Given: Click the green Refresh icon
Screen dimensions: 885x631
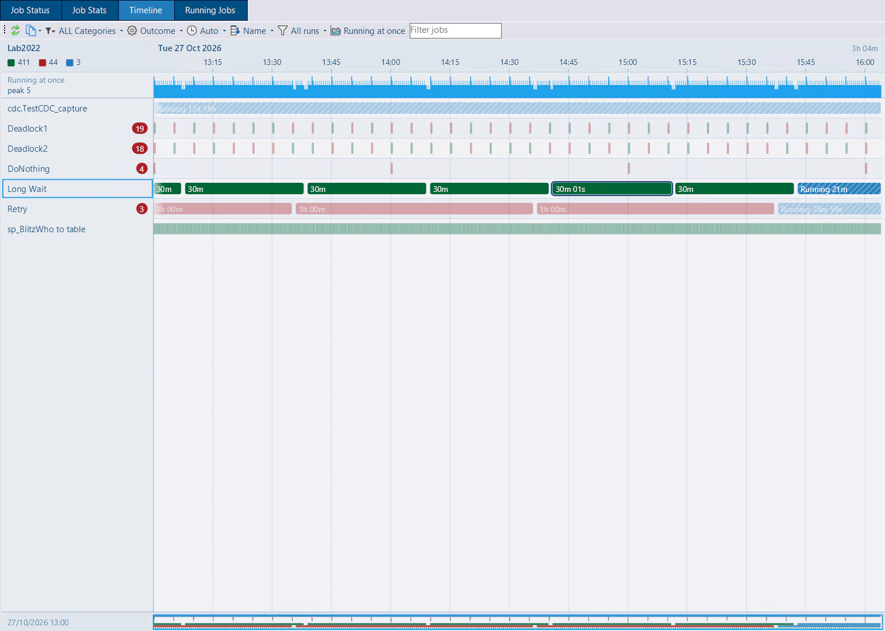Looking at the screenshot, I should coord(16,30).
